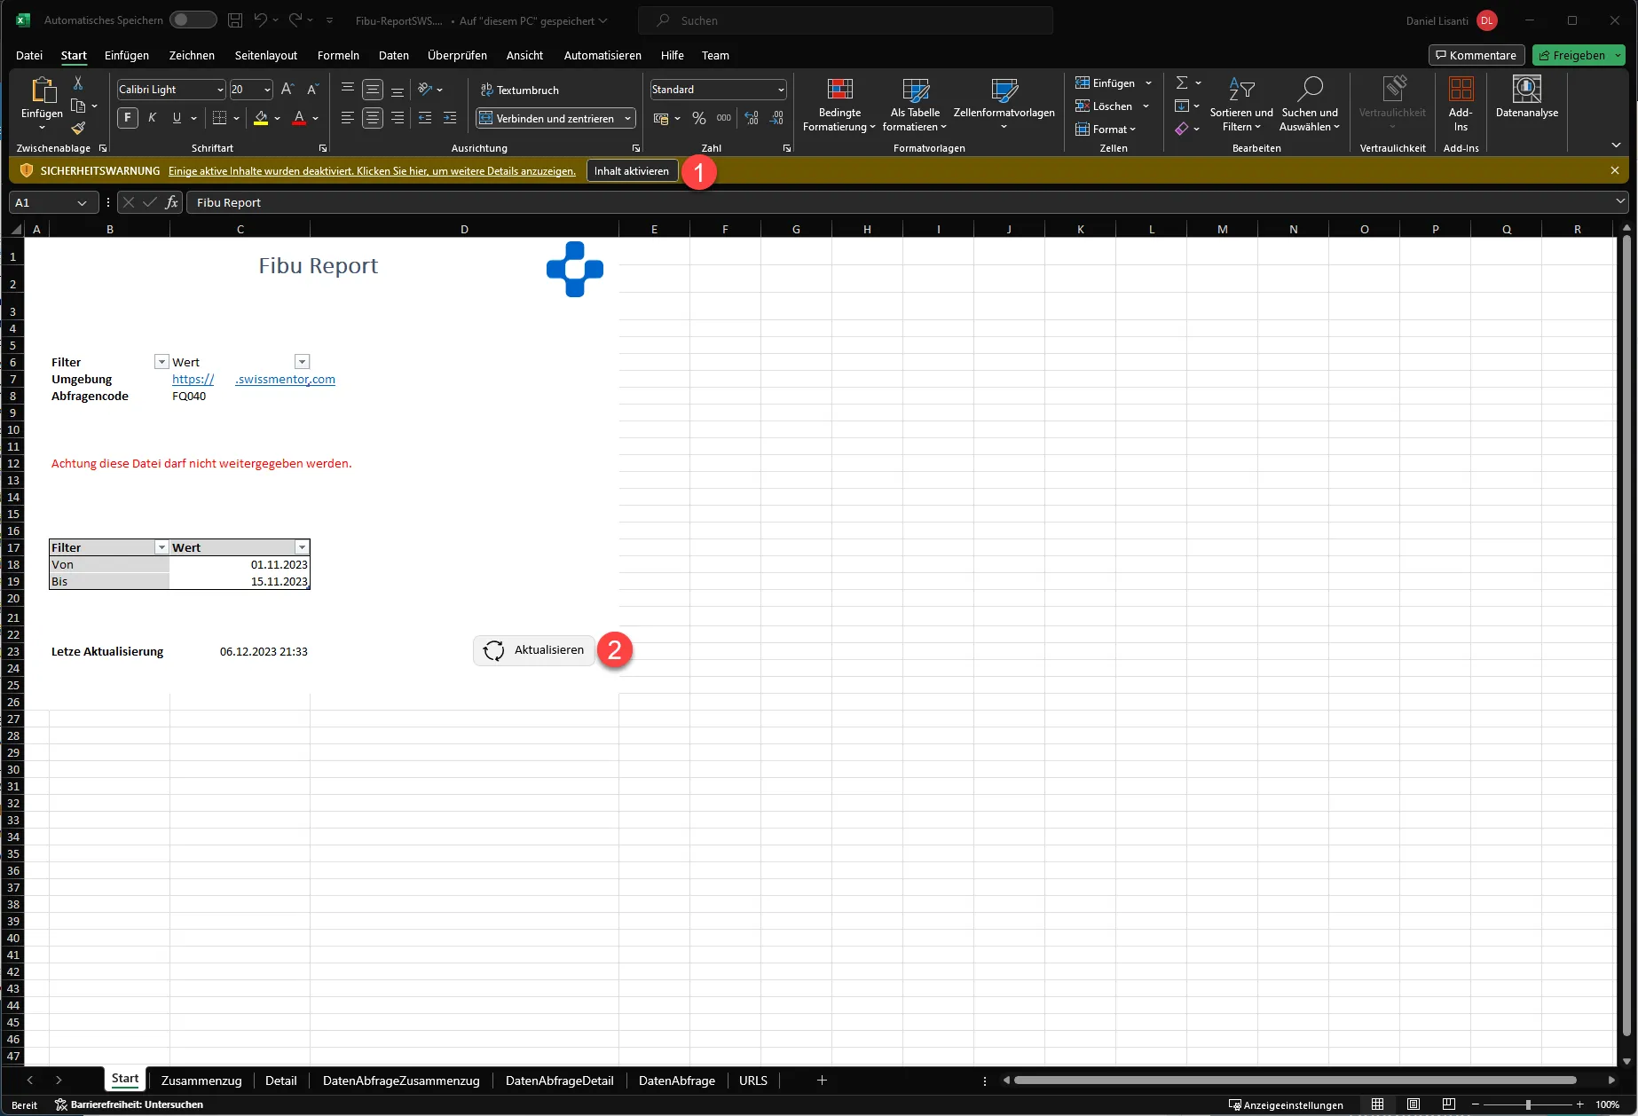
Task: Toggle Automatisches Speichern switch
Action: (x=193, y=20)
